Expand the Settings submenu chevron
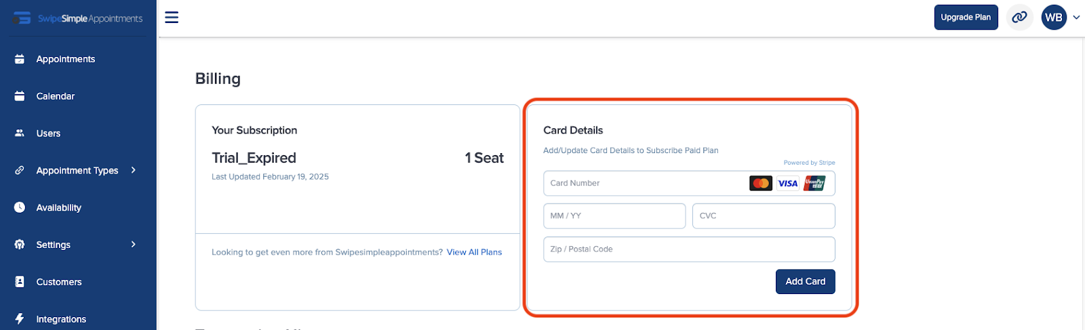The image size is (1085, 330). pos(134,244)
